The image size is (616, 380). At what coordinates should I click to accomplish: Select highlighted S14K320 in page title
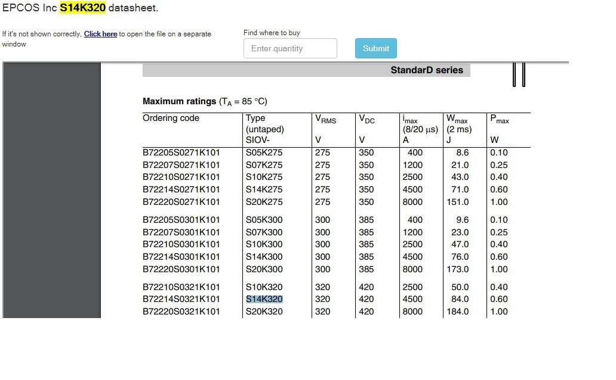point(82,8)
